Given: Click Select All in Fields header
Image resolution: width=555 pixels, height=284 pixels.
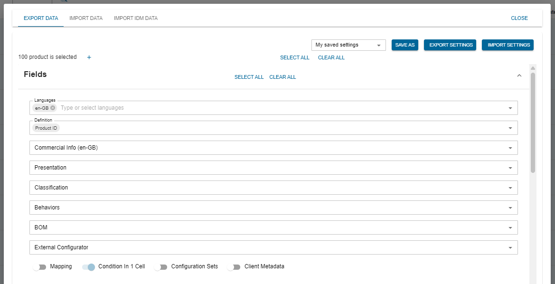Looking at the screenshot, I should pyautogui.click(x=249, y=77).
